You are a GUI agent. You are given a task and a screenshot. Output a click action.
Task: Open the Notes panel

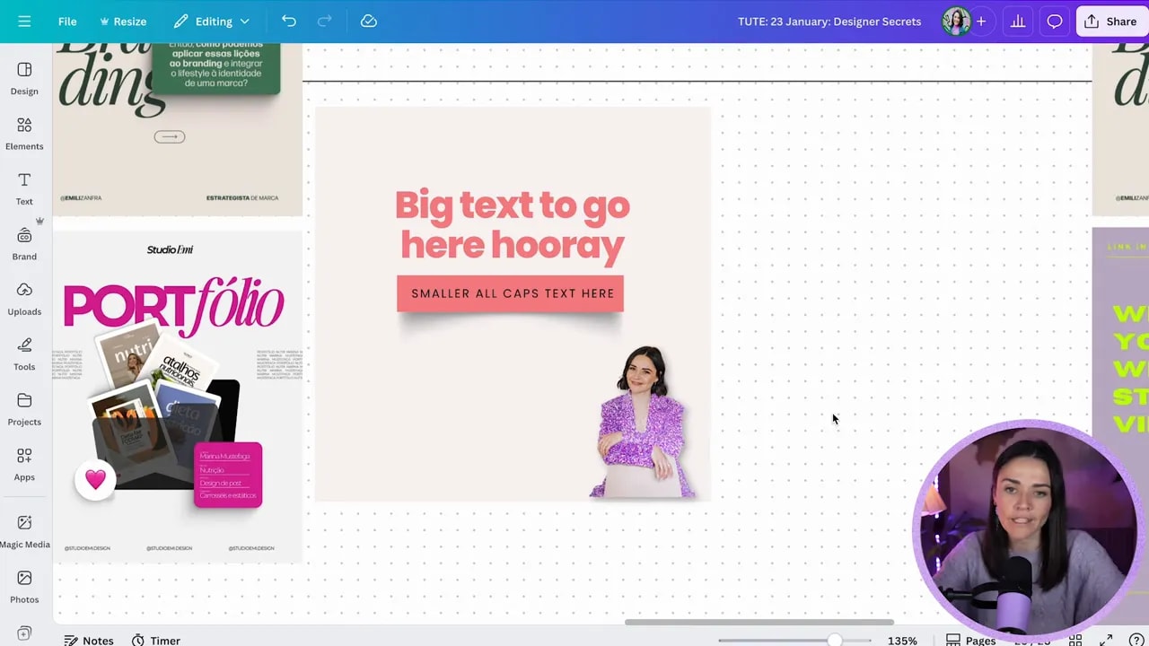[x=88, y=640]
